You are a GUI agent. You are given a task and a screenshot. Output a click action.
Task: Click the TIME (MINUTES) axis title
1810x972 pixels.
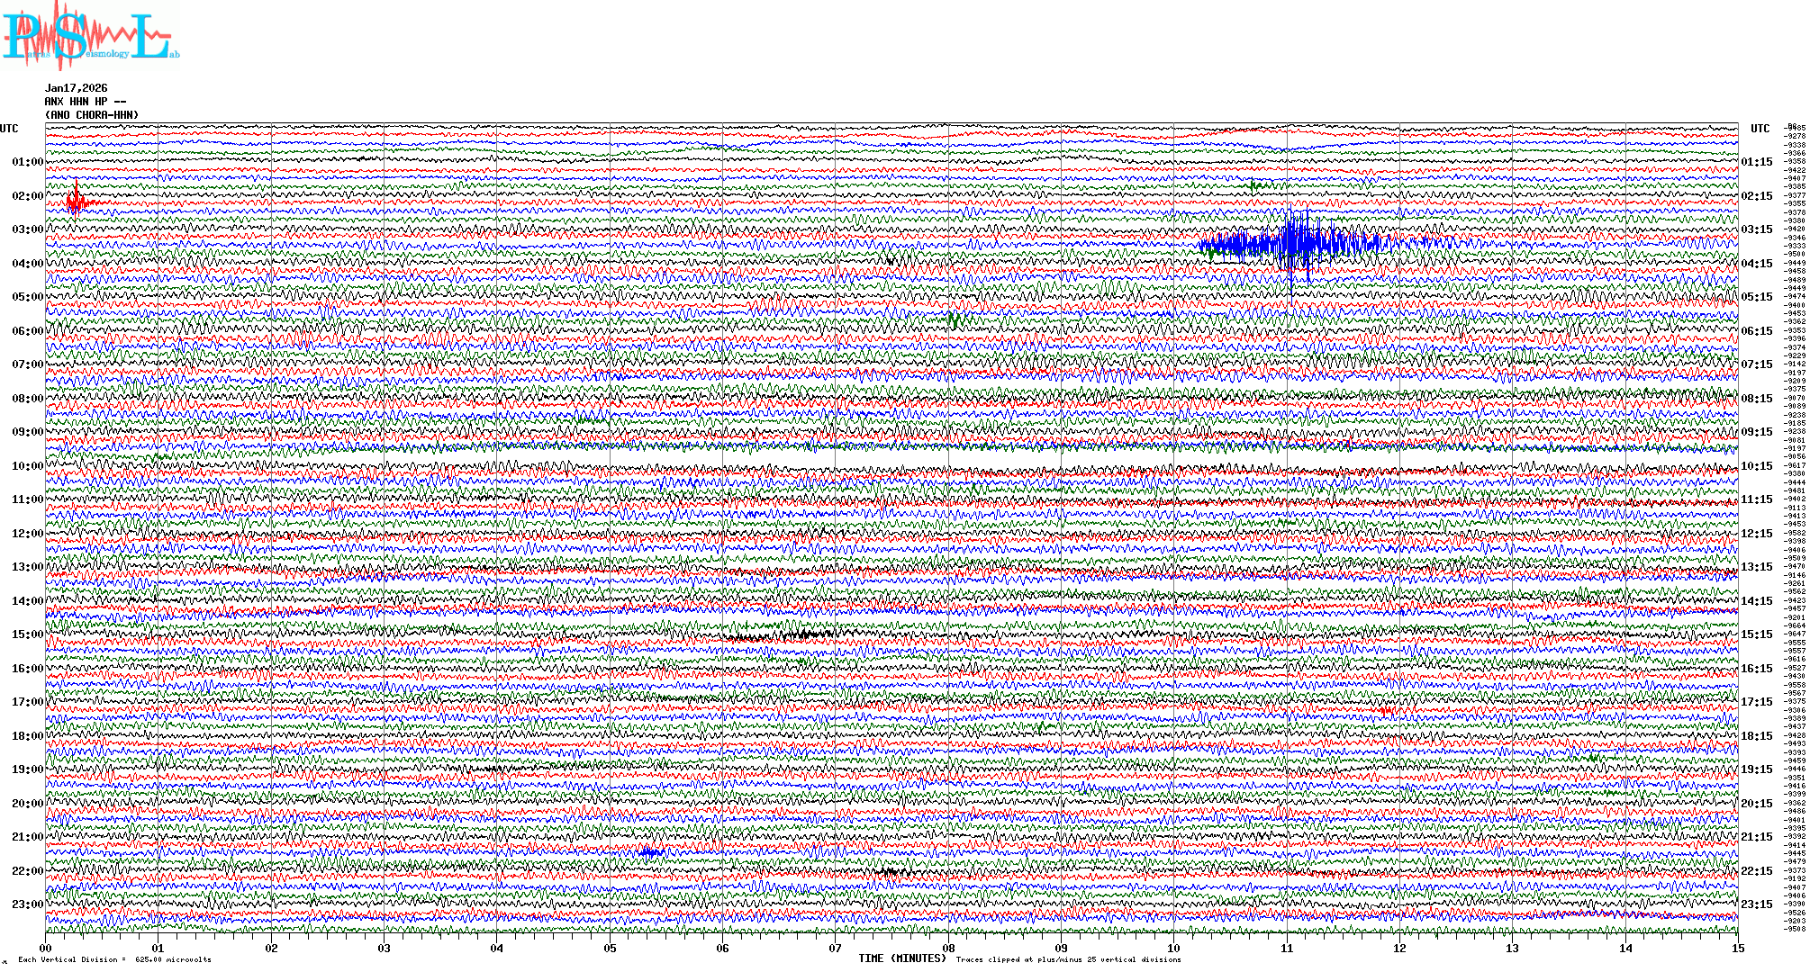coord(901,958)
